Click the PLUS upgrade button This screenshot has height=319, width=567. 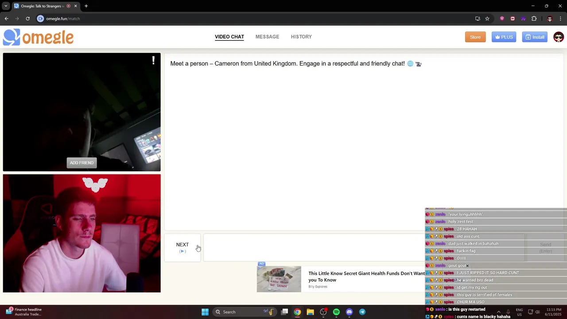(x=504, y=37)
